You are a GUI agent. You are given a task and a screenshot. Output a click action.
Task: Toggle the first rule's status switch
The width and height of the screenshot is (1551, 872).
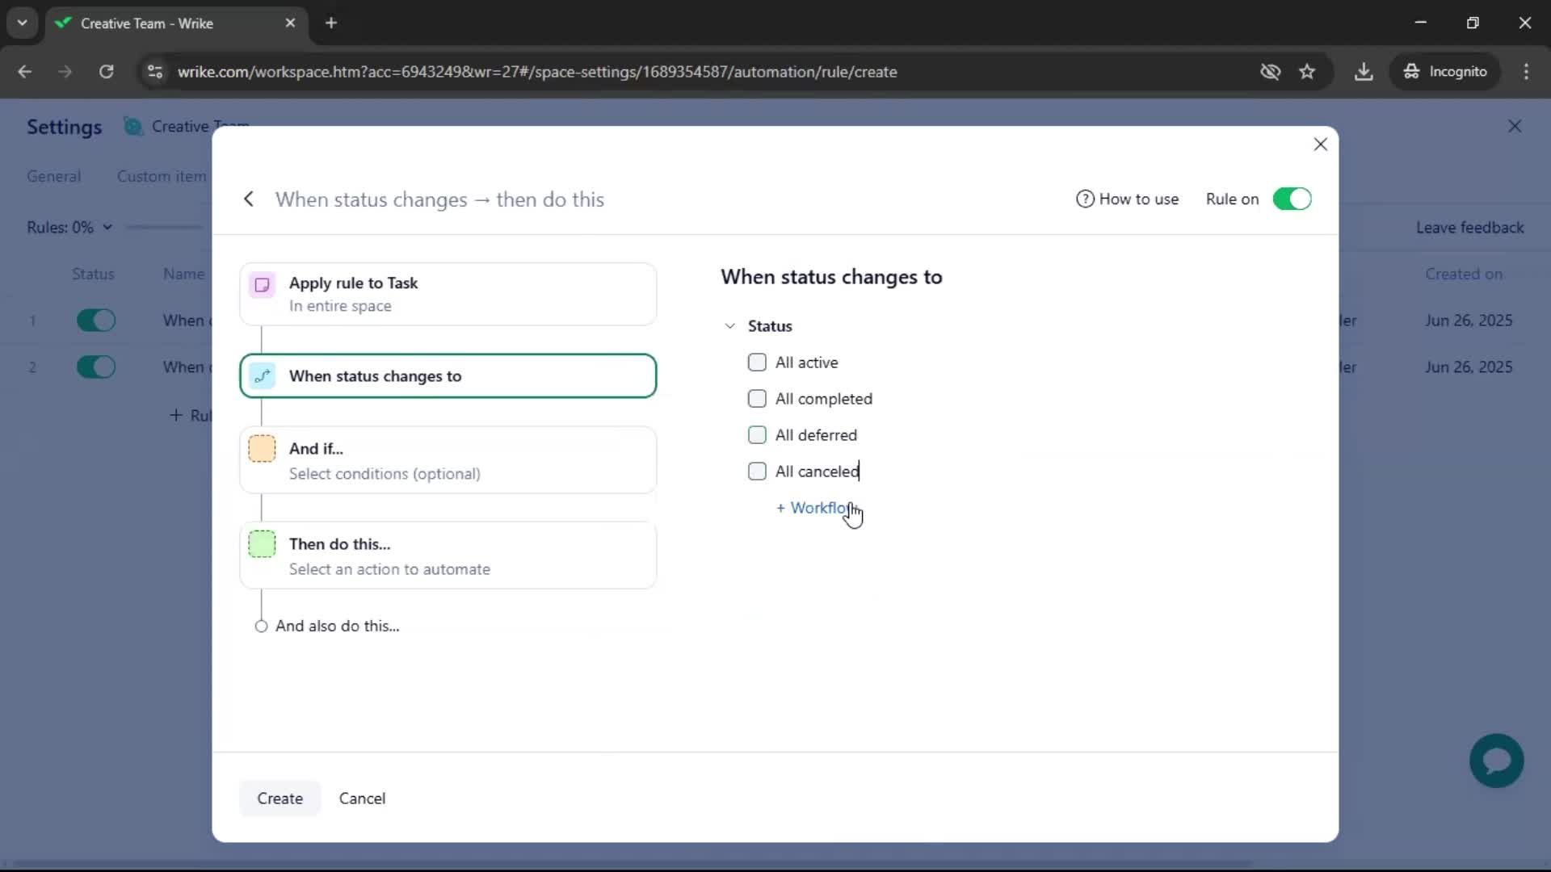(x=96, y=321)
